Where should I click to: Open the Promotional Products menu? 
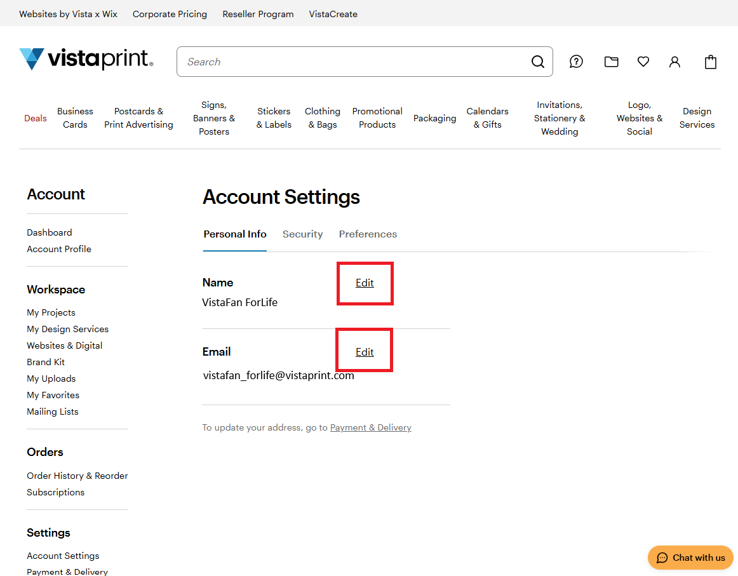pos(377,117)
